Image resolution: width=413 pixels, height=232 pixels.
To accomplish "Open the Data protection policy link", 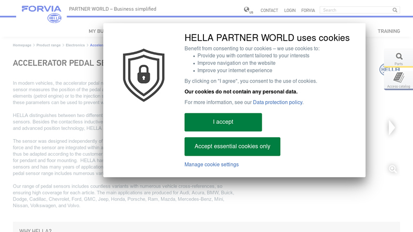I will click(x=278, y=103).
